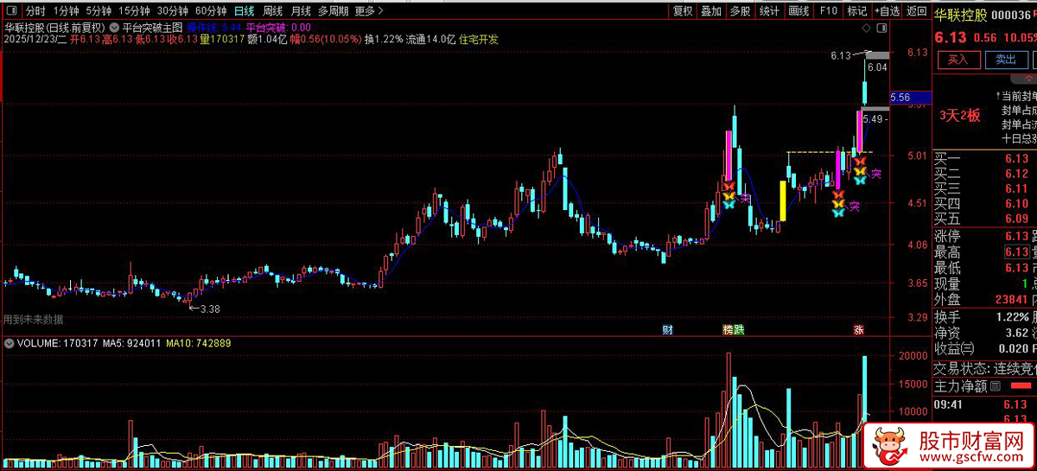Viewport: 1037px width, 471px height.
Task: Click the 复权 toolbar button
Action: 683,11
